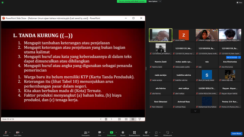
Task: Select nazla auralya's participant tile
Action: pos(161,75)
